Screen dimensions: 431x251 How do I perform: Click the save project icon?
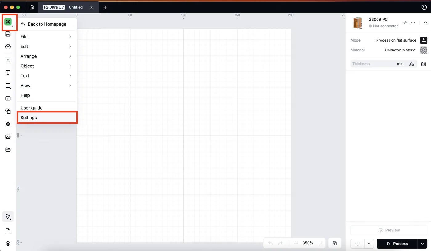point(8,34)
